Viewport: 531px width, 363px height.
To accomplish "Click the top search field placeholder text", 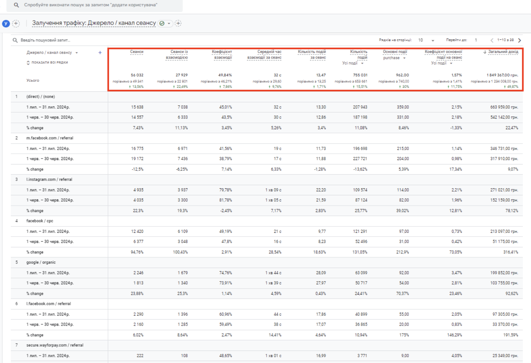I will [x=91, y=5].
